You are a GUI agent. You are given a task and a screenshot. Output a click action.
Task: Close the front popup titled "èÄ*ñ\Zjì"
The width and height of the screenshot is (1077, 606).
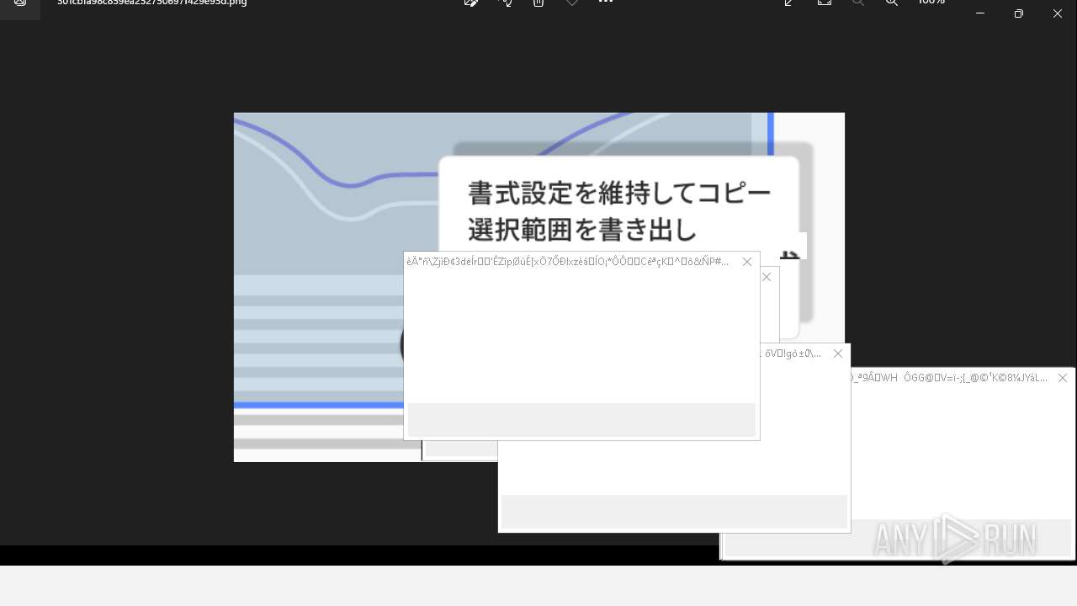point(746,262)
